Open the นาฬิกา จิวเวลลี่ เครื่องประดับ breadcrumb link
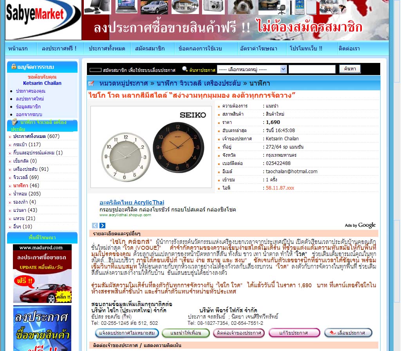Screen dimensions: 401x351 199,83
